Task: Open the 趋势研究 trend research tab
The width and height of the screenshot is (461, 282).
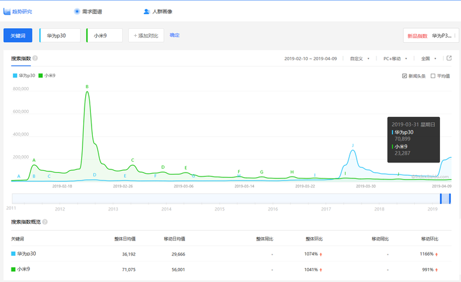Action: point(18,12)
